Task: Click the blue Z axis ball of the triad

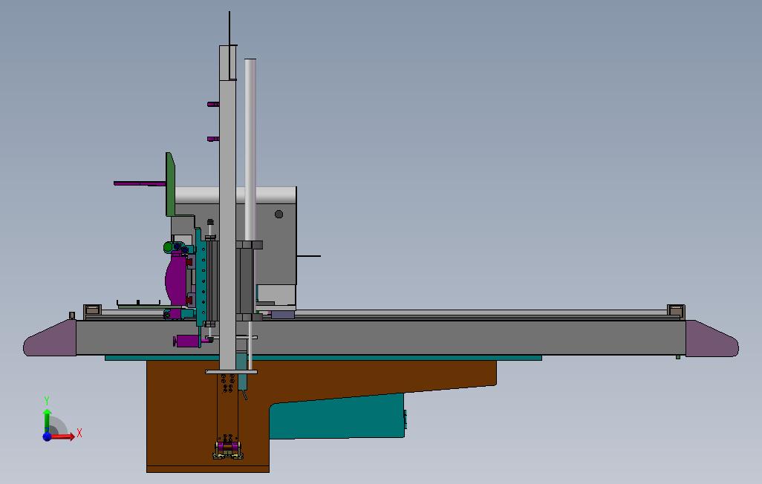Action: pyautogui.click(x=47, y=437)
